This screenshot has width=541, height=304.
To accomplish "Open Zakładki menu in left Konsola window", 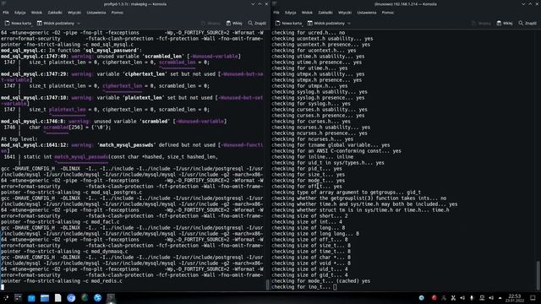I will pos(55,13).
